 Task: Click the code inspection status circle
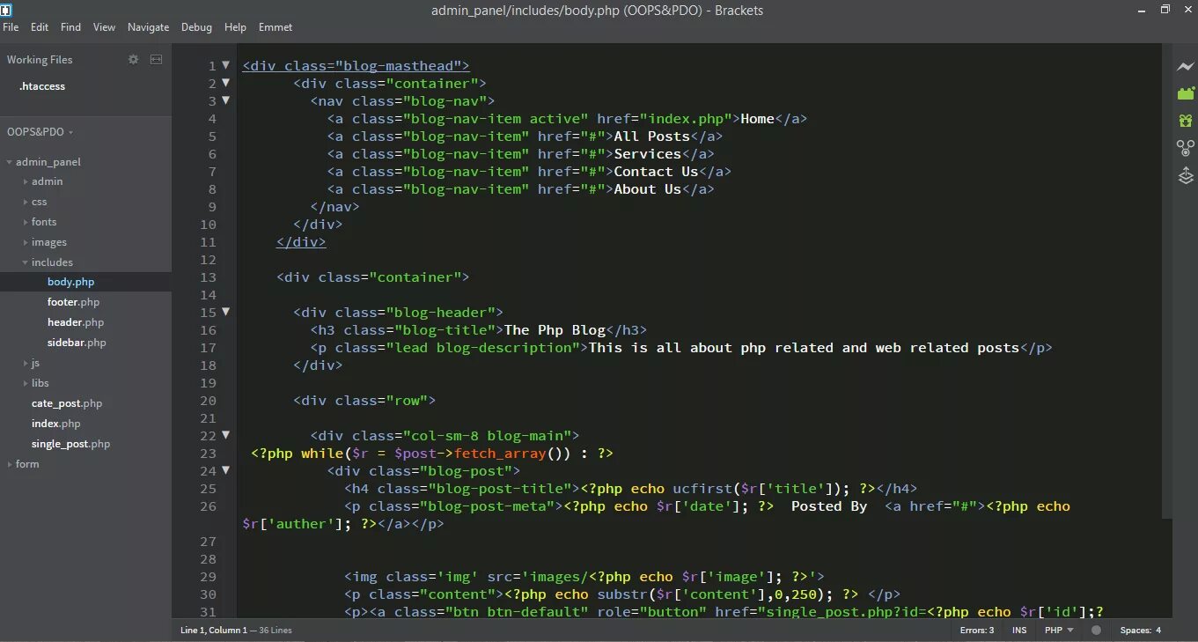point(1096,630)
